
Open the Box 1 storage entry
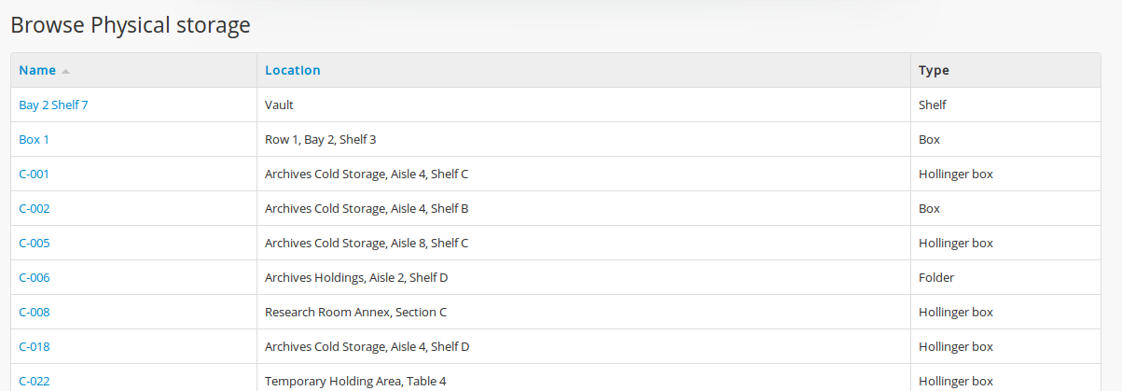pos(34,139)
